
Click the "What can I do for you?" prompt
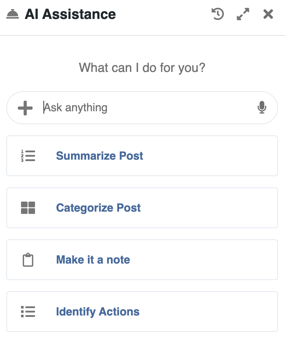pos(142,67)
